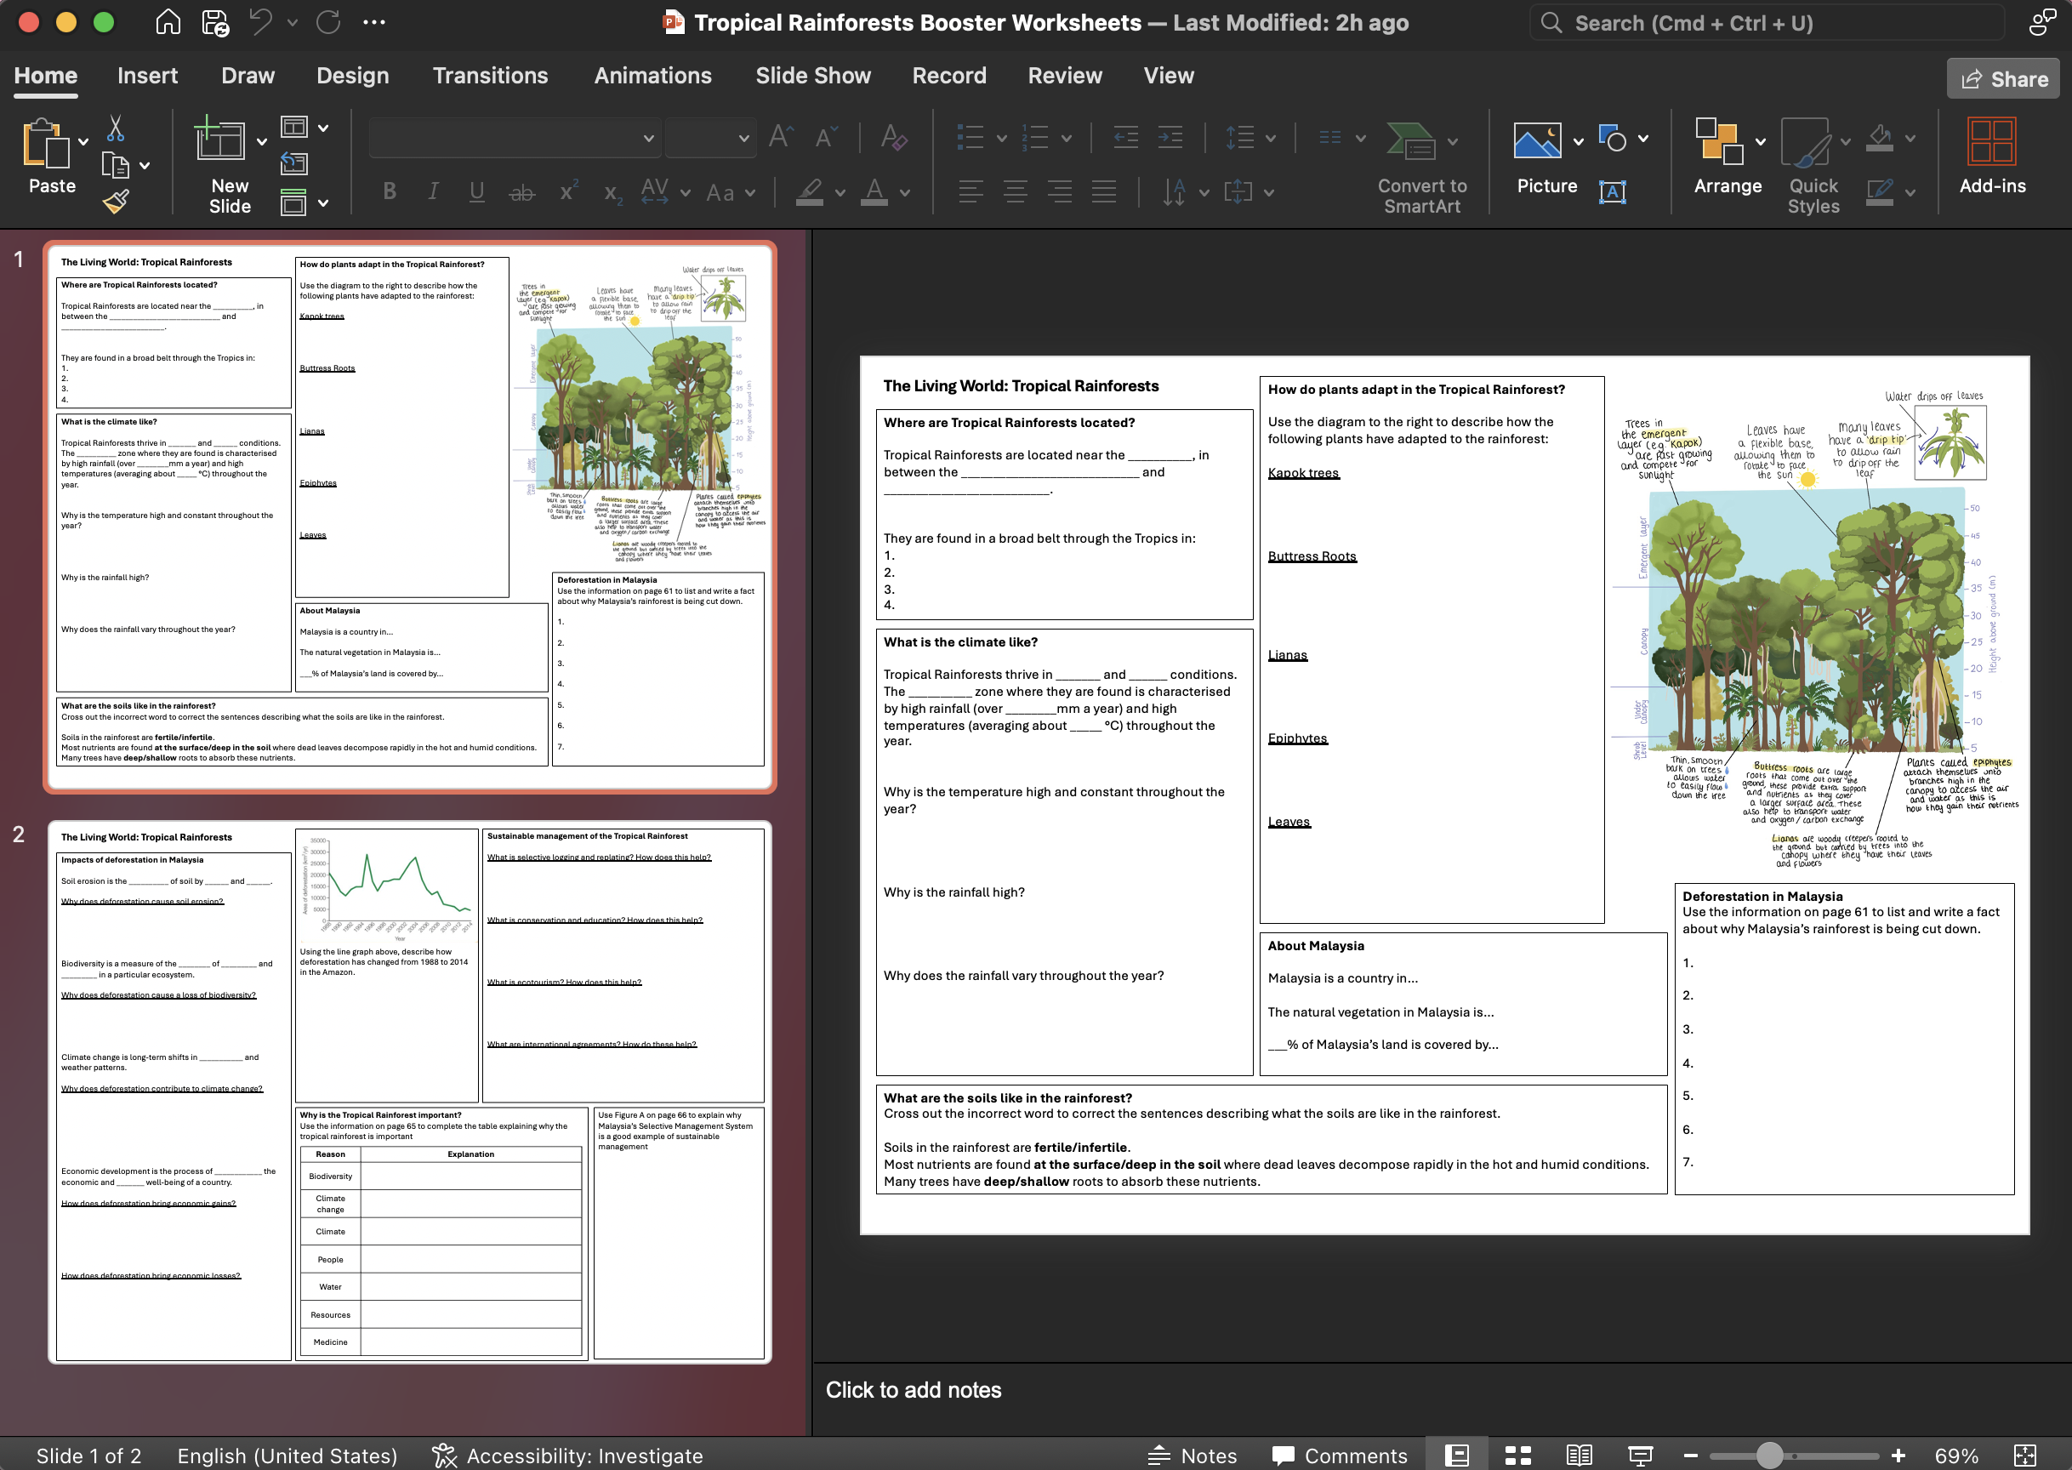Open the New Slide dropdown arrow
2072x1470 pixels.
261,142
